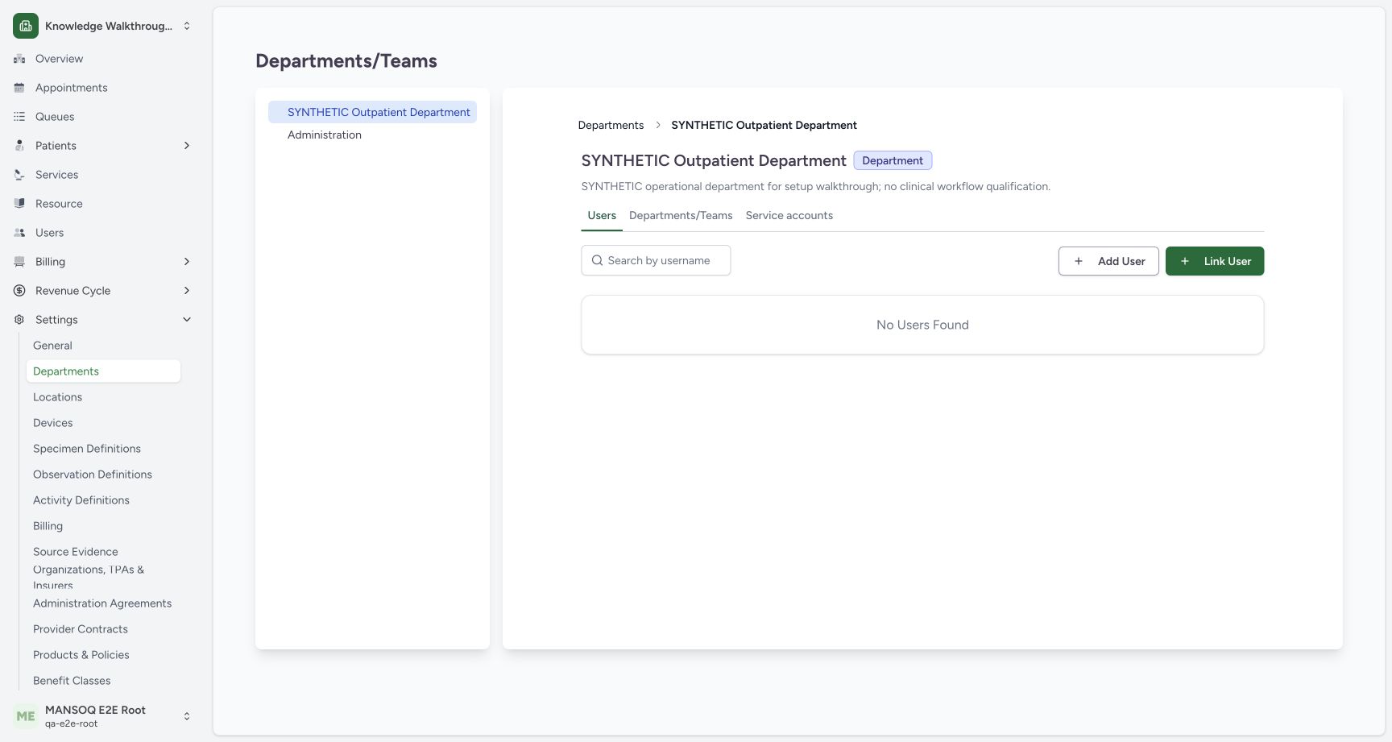This screenshot has height=742, width=1392.
Task: Select Administration in the department list
Action: coord(372,135)
